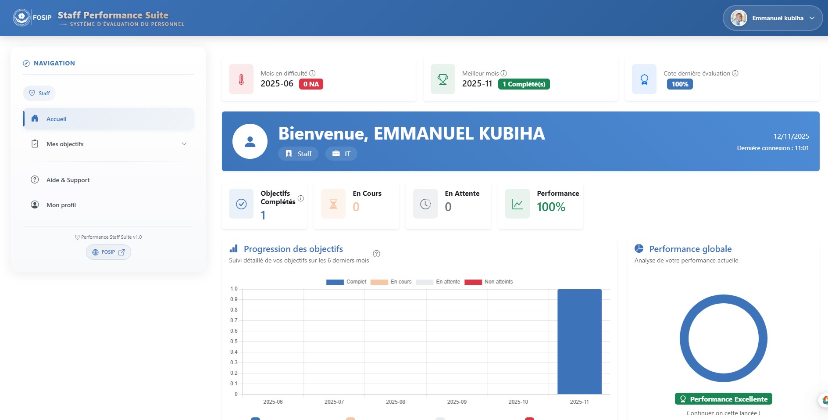Show info for Meilleur mois
Image resolution: width=828 pixels, height=420 pixels.
point(503,73)
